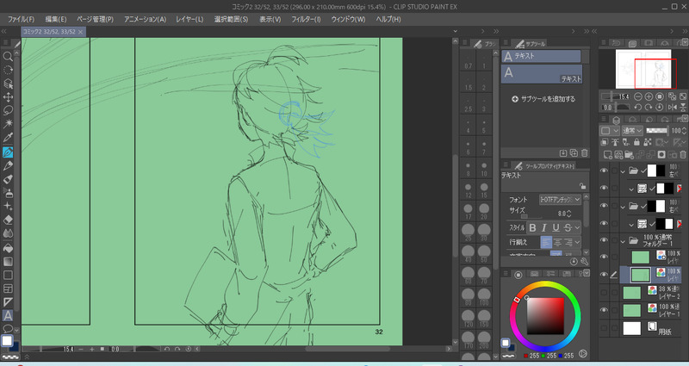Click the Zoom in button in Navigator
Screen dimensions: 689x366
point(649,96)
